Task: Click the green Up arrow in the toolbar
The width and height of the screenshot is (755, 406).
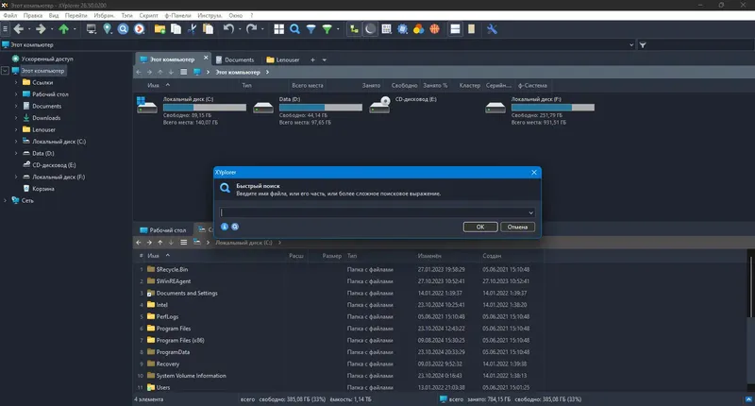Action: 63,29
